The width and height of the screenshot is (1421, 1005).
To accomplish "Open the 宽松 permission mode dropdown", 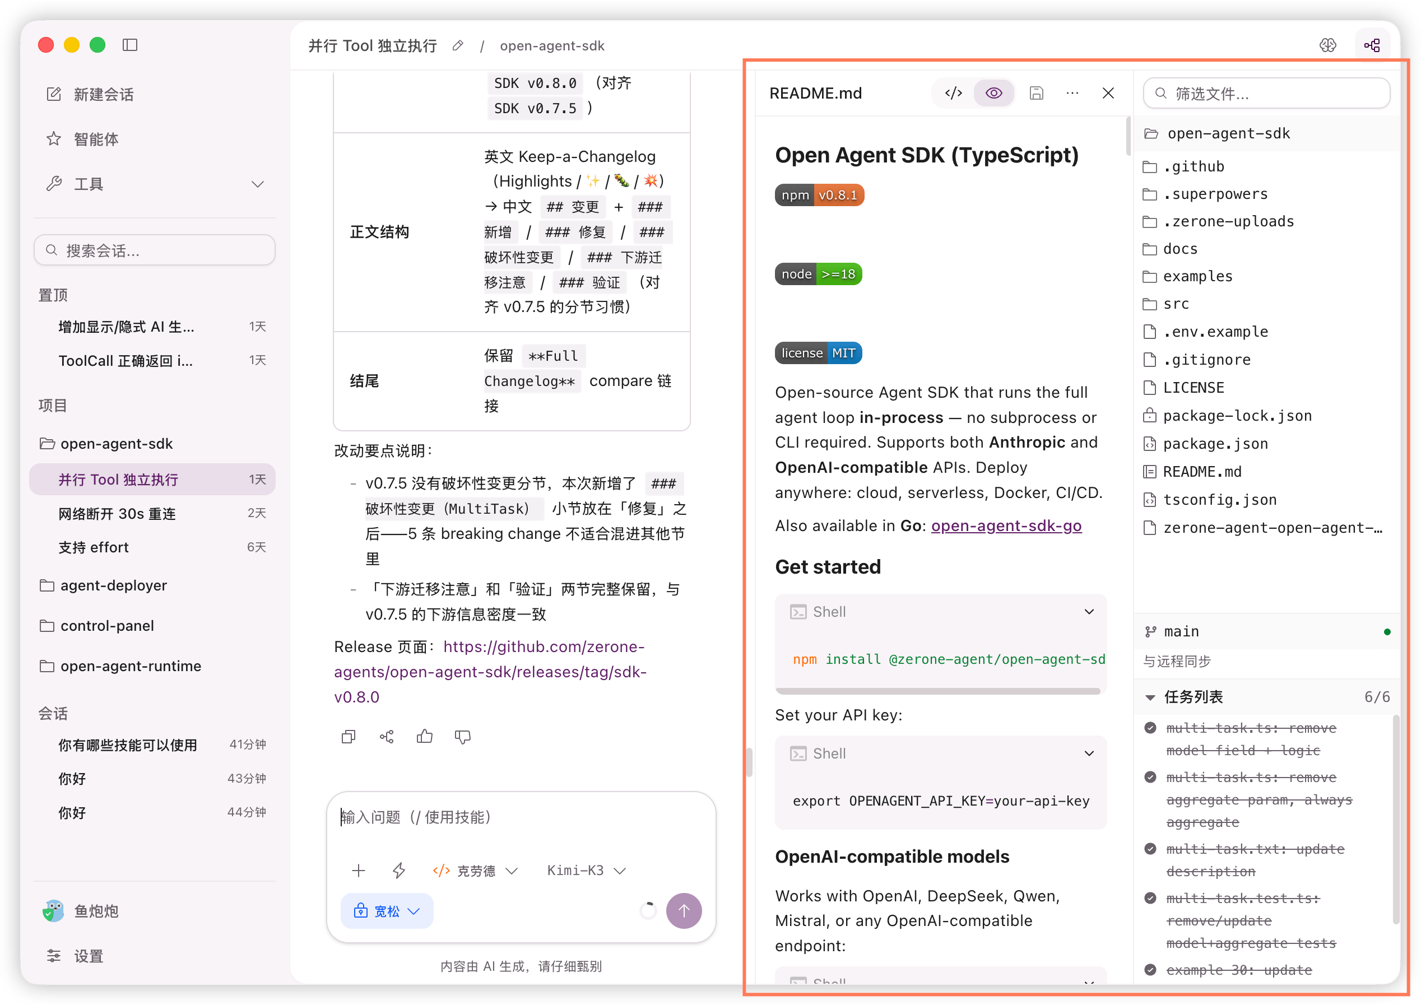I will pos(387,911).
